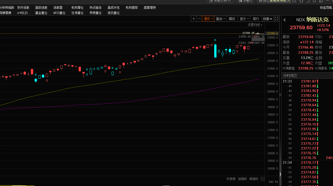Open the 分析师指数 menu item
The height and width of the screenshot is (186, 333).
(7, 8)
